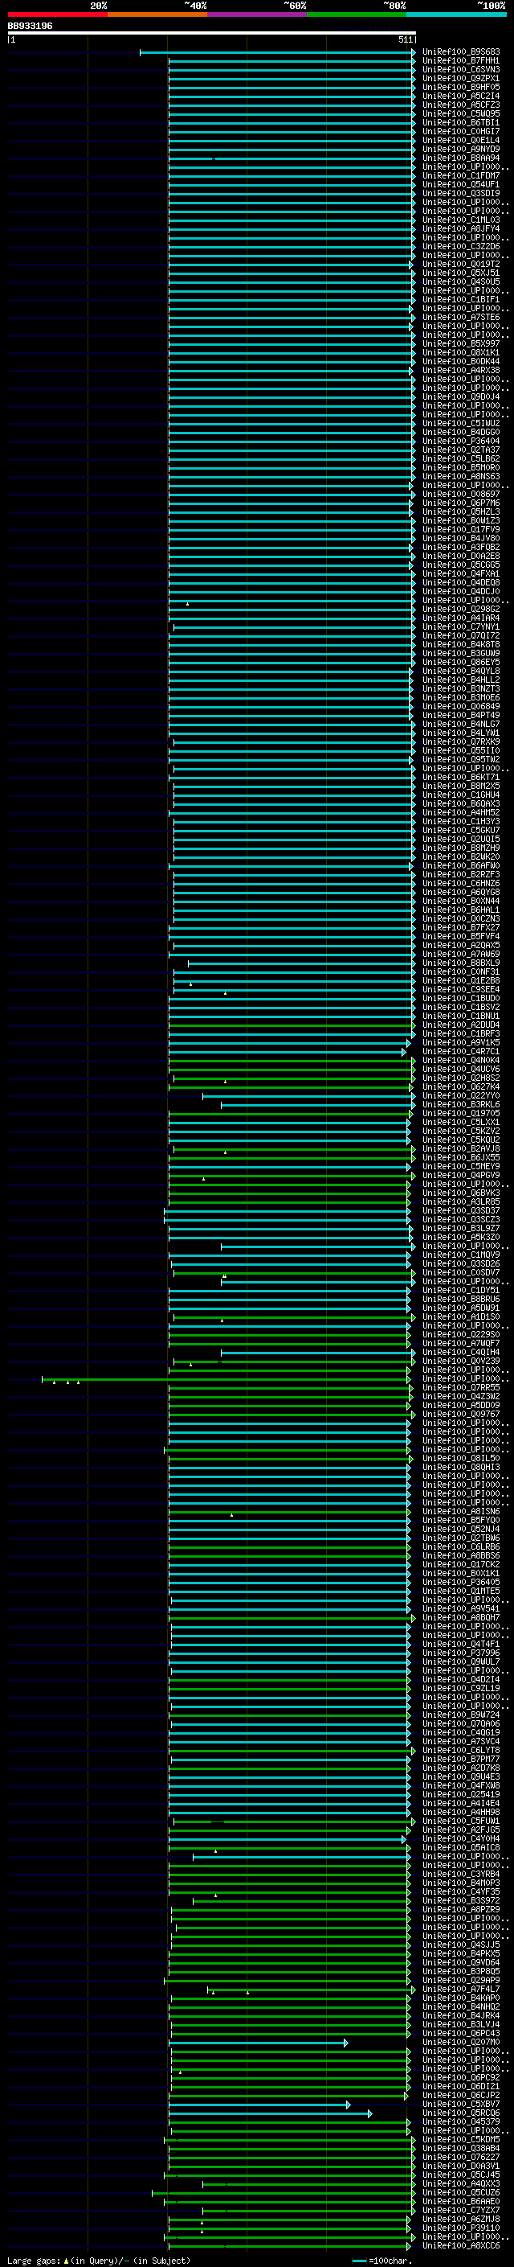Select the UniRef100_B6TBI1 label
The width and height of the screenshot is (514, 2267).
(461, 122)
